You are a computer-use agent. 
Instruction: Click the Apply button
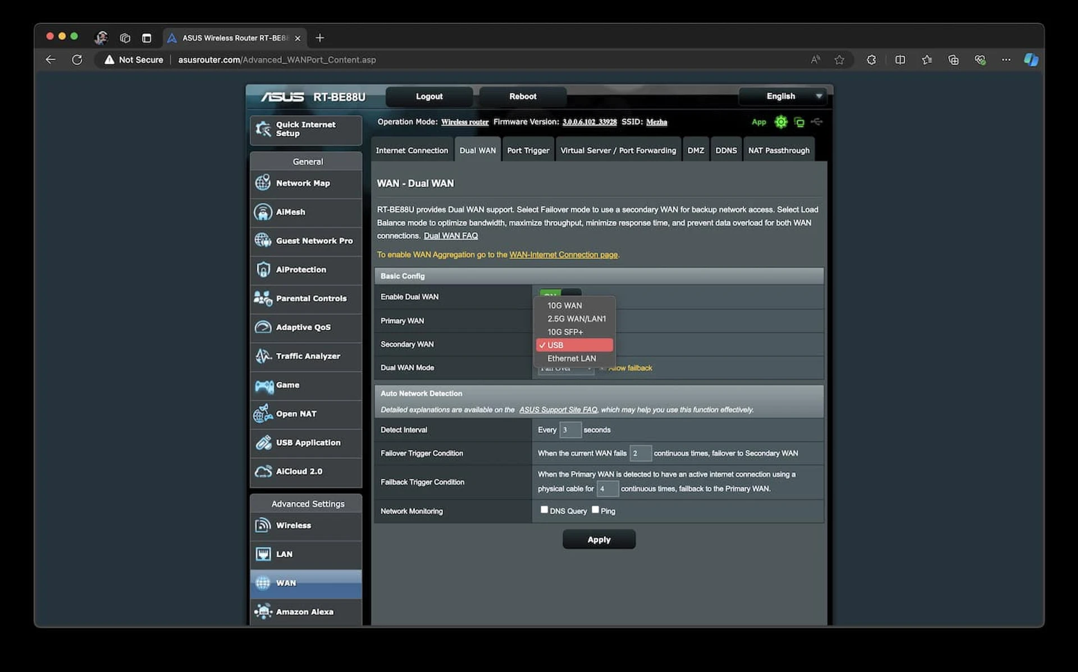599,539
